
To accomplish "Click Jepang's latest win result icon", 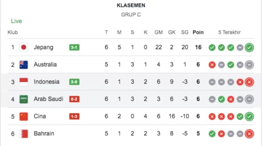I will 250,47.
